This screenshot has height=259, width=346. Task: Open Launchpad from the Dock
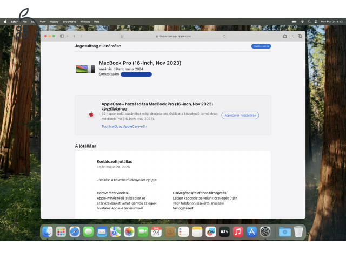click(x=61, y=231)
